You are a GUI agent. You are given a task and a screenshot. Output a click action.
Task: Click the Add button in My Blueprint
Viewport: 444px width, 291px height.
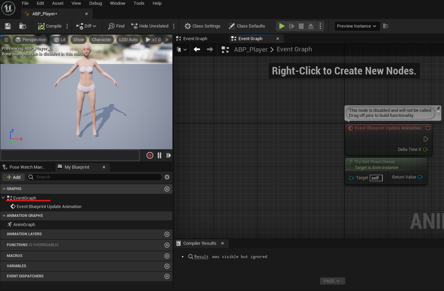13,177
